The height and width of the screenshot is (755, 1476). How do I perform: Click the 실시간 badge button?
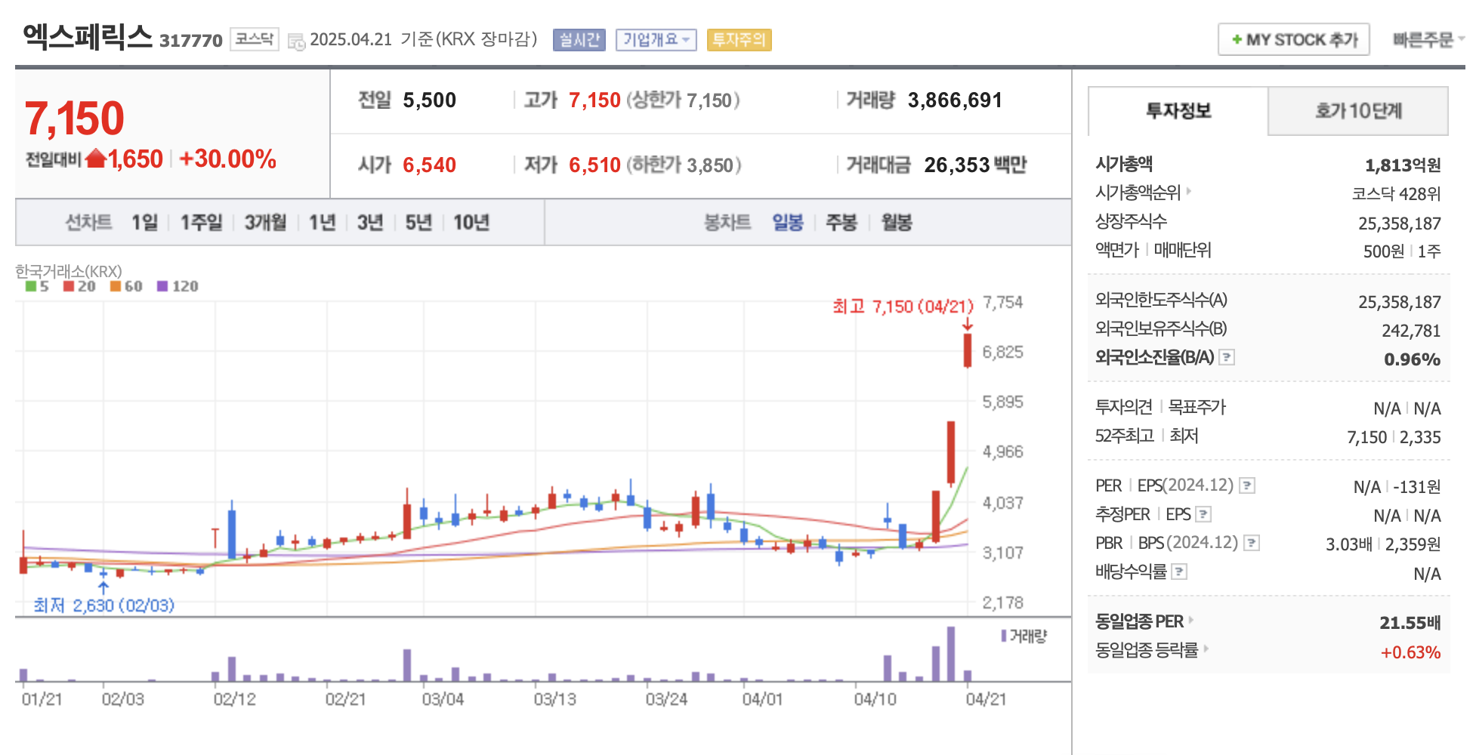pos(579,40)
